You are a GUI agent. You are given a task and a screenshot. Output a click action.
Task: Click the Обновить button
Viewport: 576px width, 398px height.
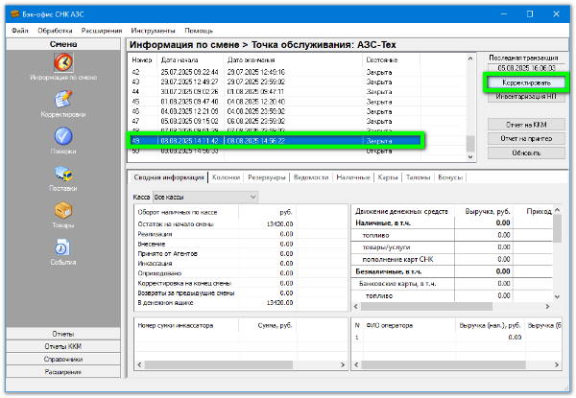click(525, 152)
